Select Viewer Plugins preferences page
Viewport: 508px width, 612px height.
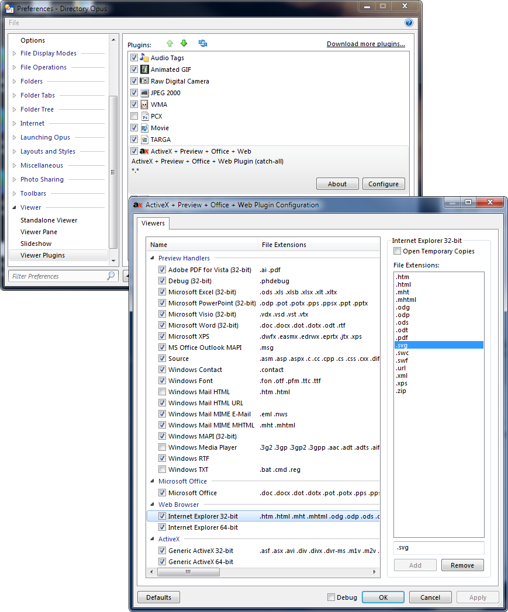coord(58,255)
